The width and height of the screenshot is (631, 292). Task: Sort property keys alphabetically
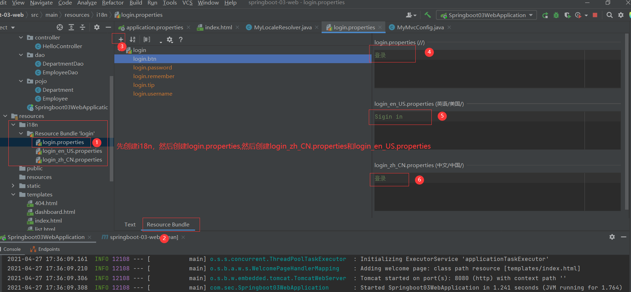[132, 39]
